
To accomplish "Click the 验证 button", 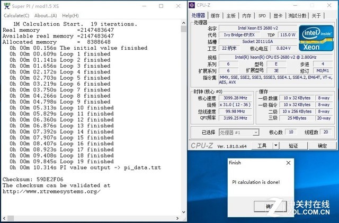I will [293, 146].
